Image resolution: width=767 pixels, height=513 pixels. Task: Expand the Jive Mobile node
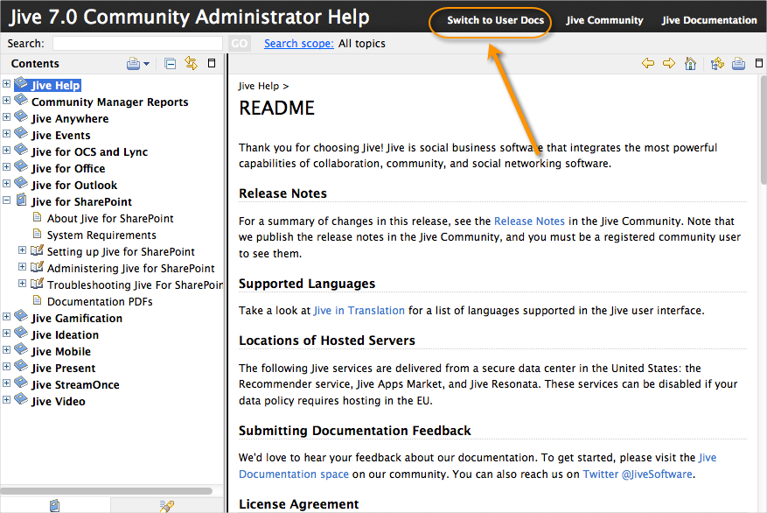pyautogui.click(x=6, y=350)
